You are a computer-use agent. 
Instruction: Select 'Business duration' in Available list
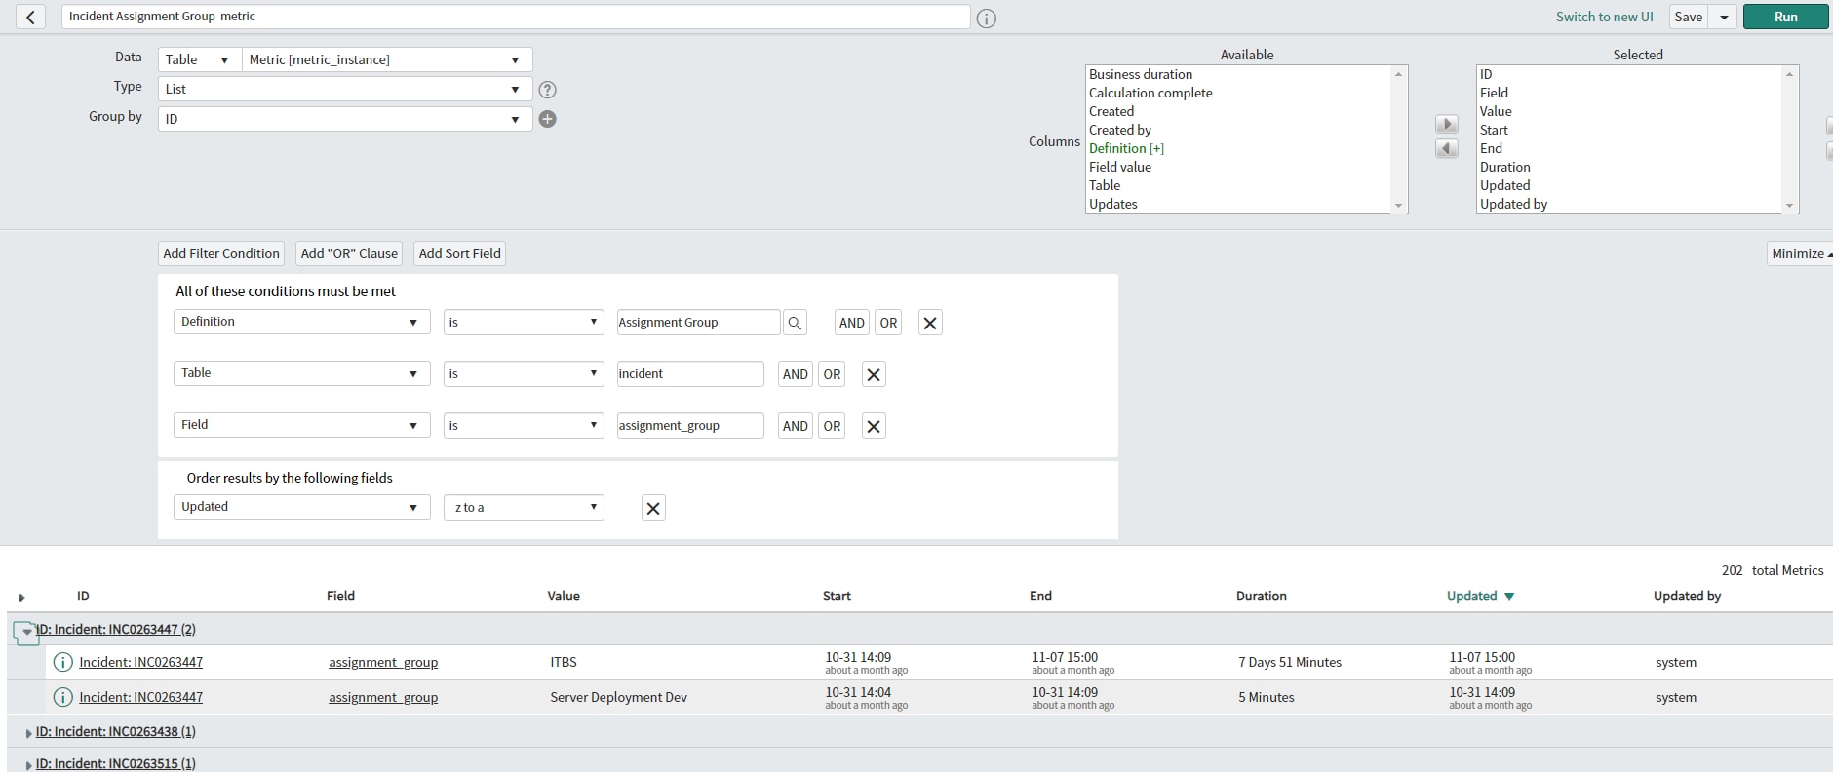[x=1141, y=74]
